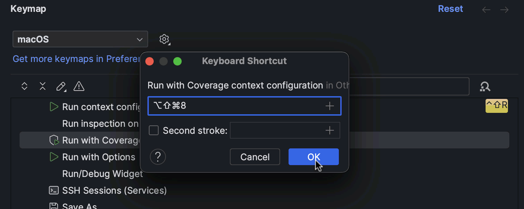The height and width of the screenshot is (209, 524).
Task: Click the find actions by shortcut icon
Action: [485, 86]
